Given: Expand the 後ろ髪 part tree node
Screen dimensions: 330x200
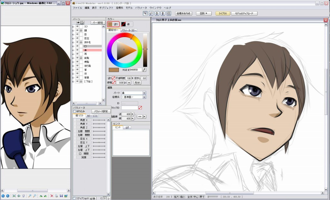Looking at the screenshot, I should (x=73, y=66).
